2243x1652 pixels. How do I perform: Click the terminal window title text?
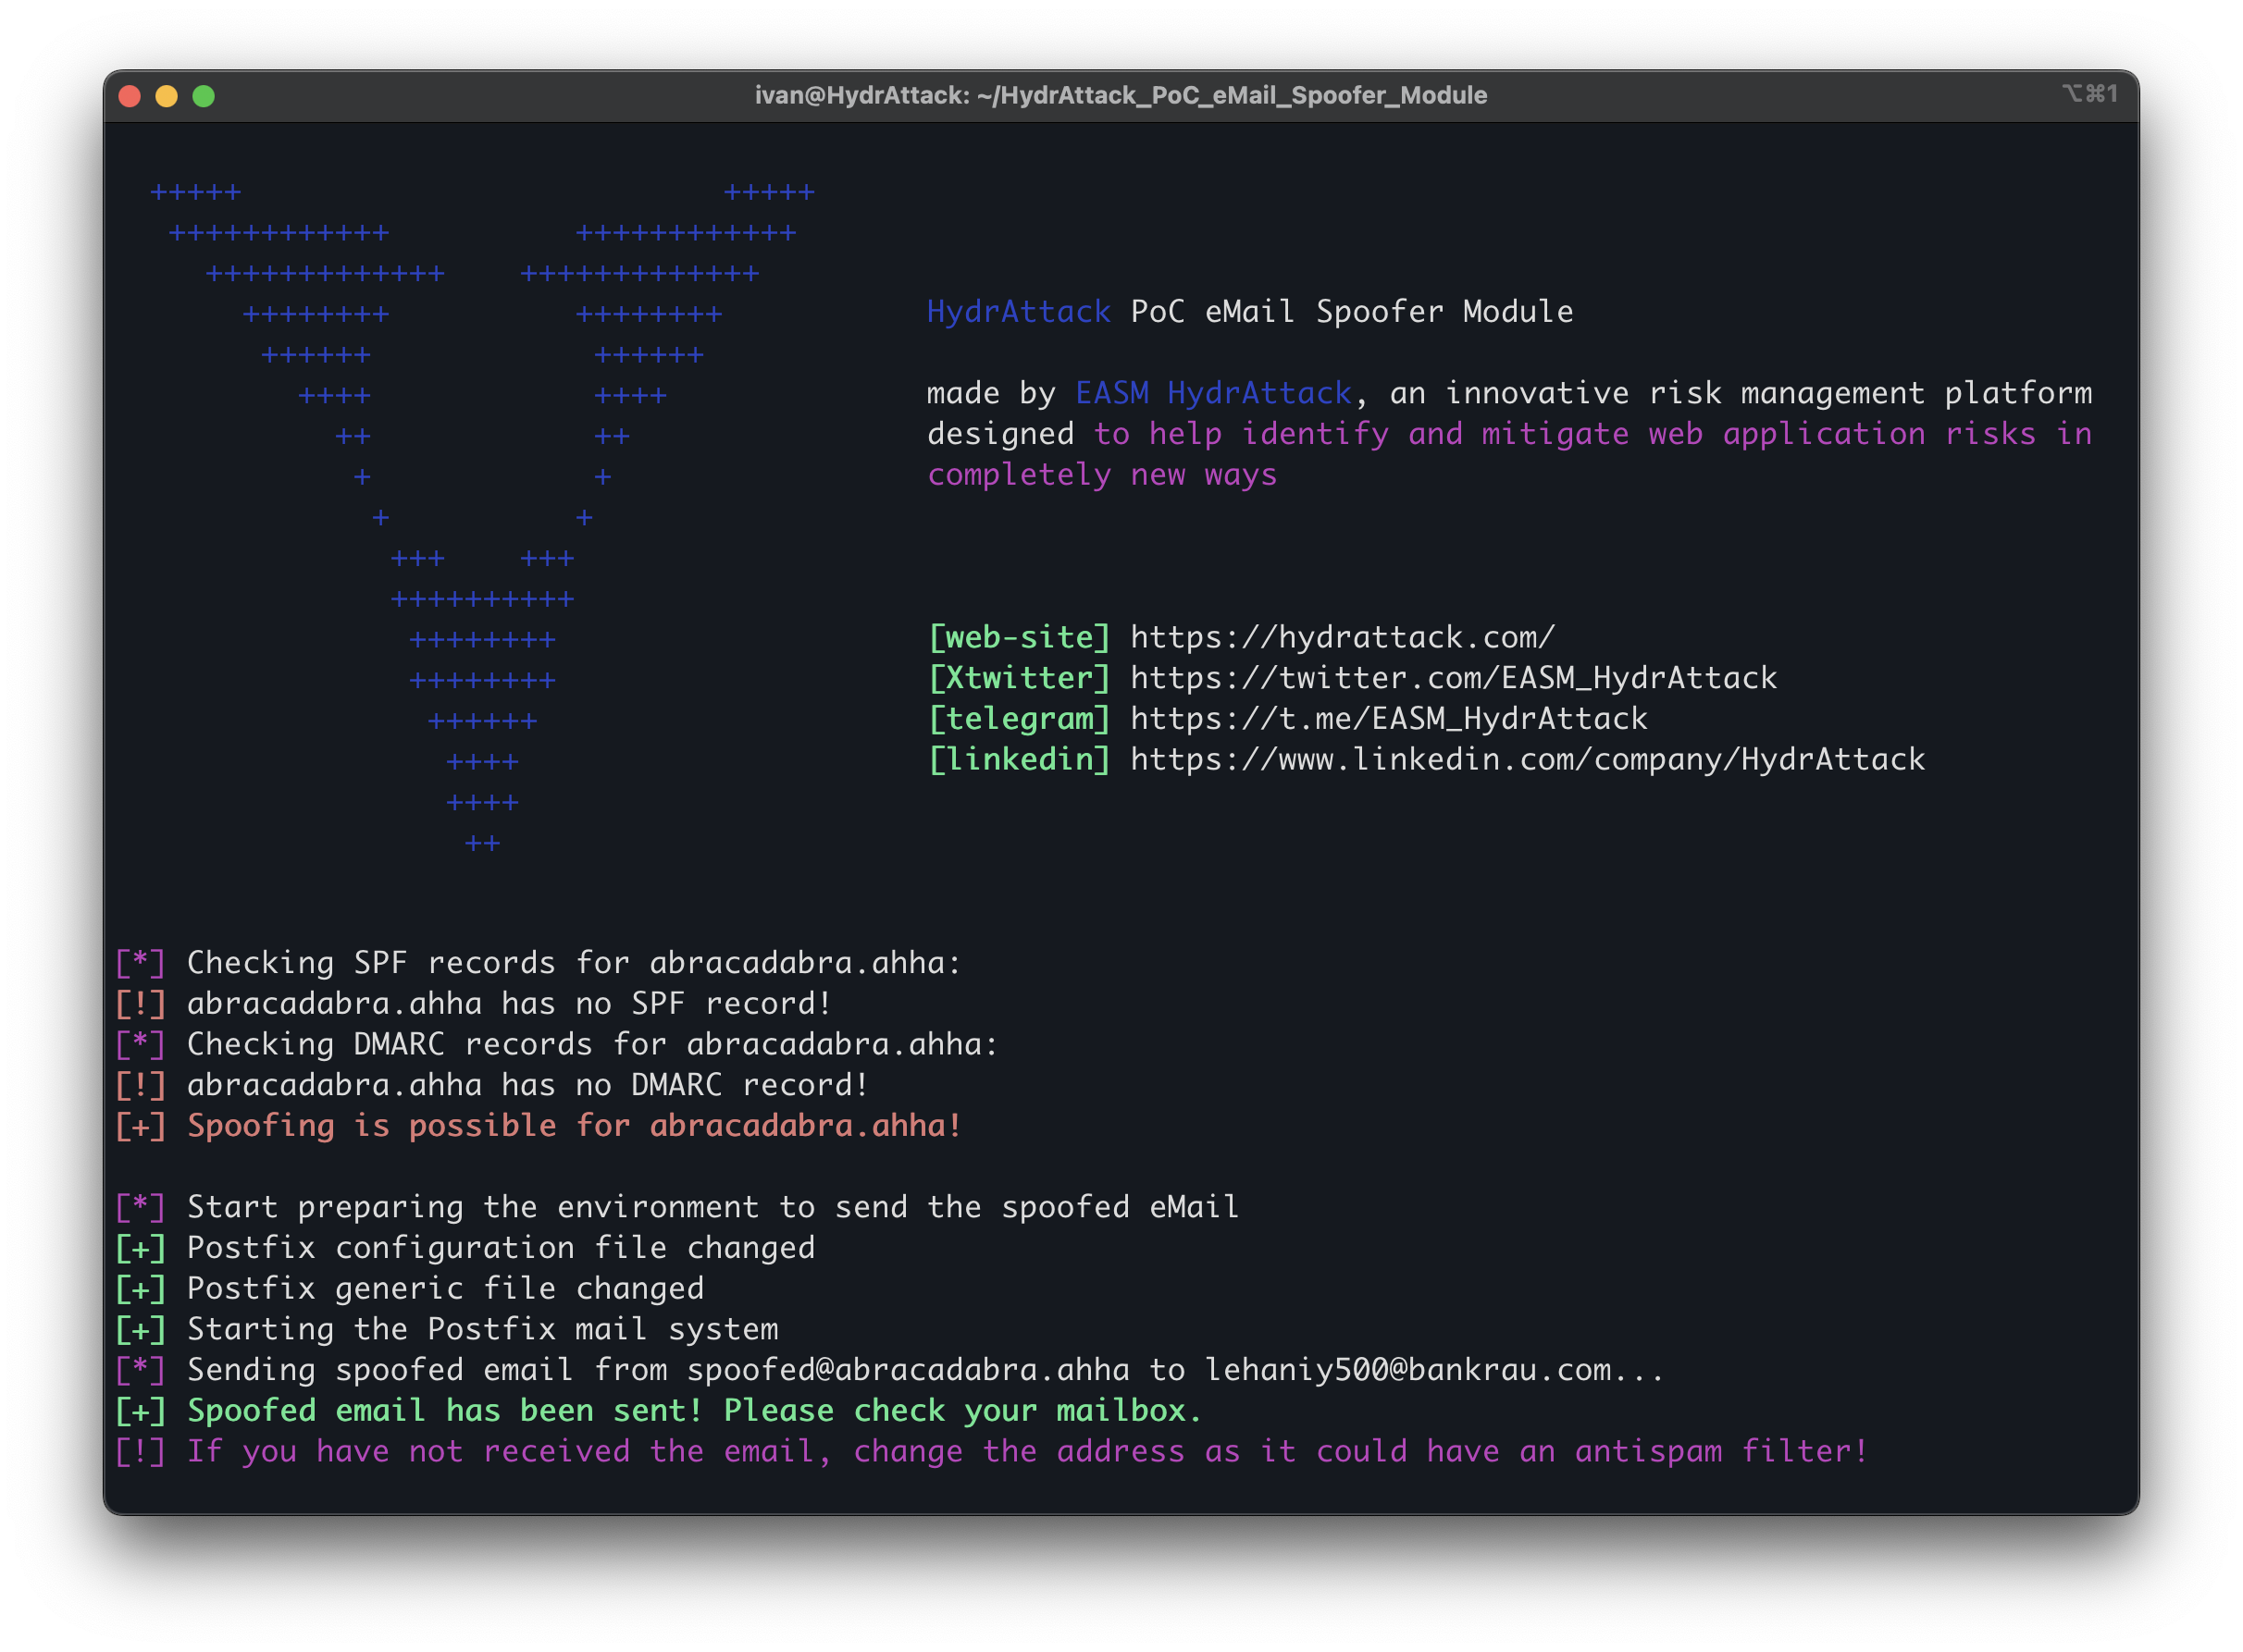pyautogui.click(x=1121, y=96)
